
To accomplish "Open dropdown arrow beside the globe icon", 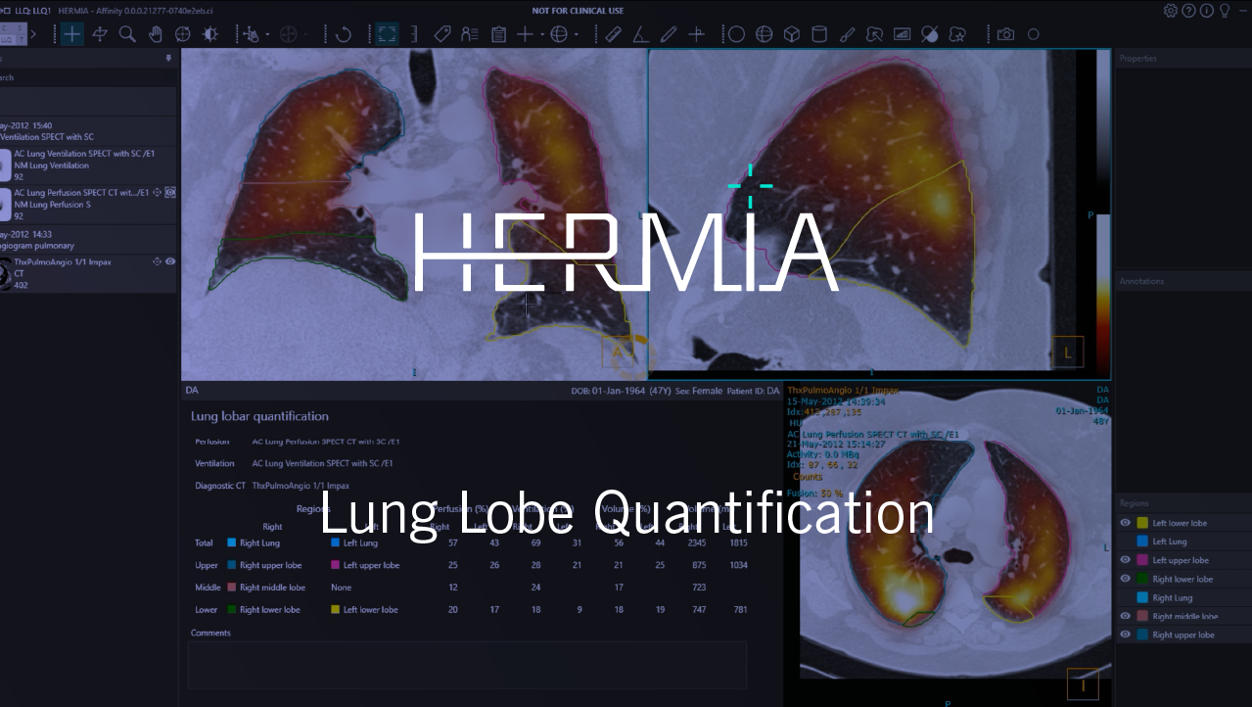I will (x=577, y=34).
